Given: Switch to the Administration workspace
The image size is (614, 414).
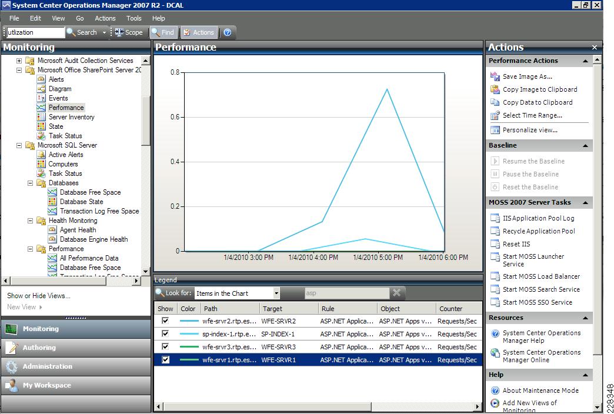Looking at the screenshot, I should [x=76, y=366].
